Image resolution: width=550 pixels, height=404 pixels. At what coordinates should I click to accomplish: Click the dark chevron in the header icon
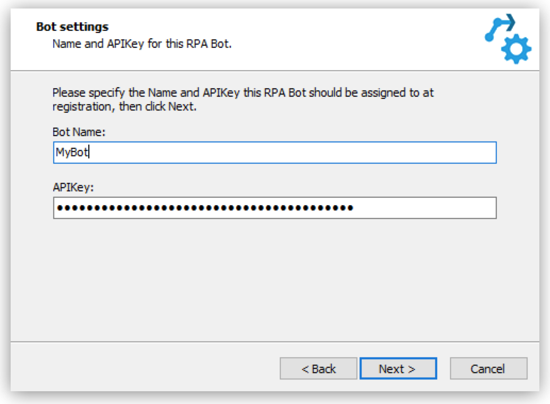coord(511,21)
